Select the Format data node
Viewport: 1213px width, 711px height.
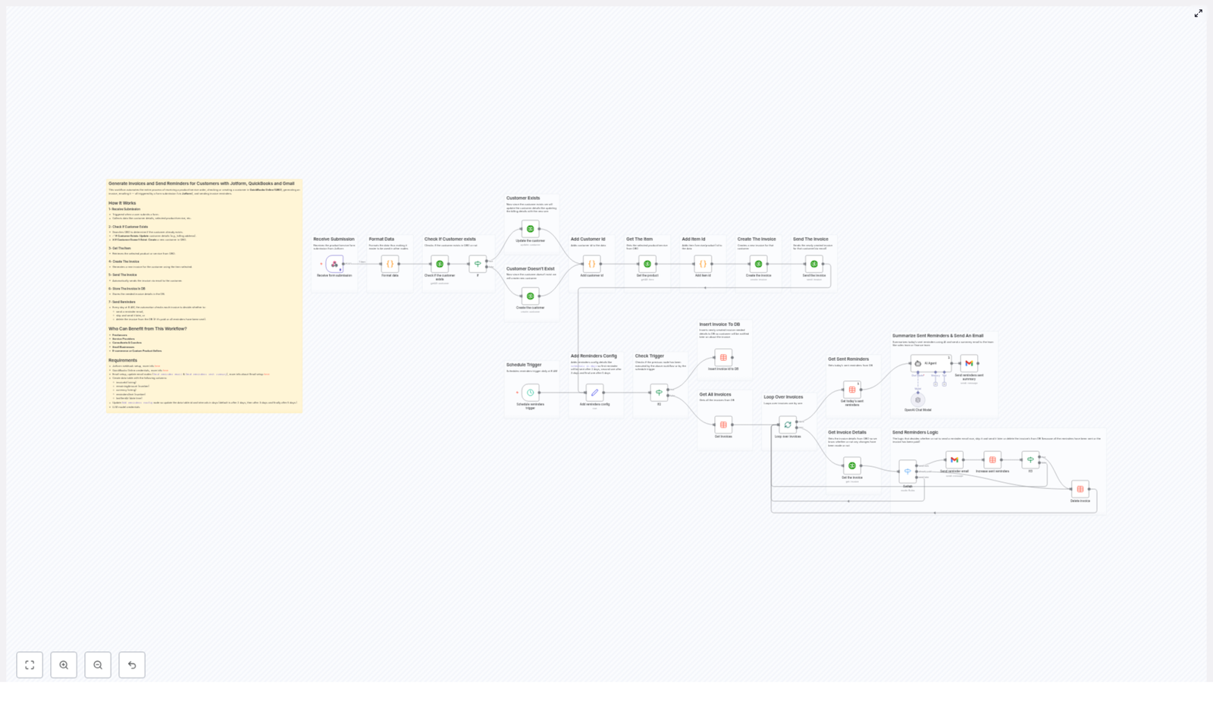point(389,264)
